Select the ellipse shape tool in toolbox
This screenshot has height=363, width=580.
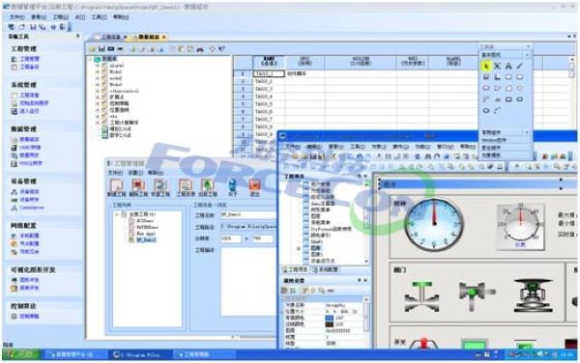[486, 110]
